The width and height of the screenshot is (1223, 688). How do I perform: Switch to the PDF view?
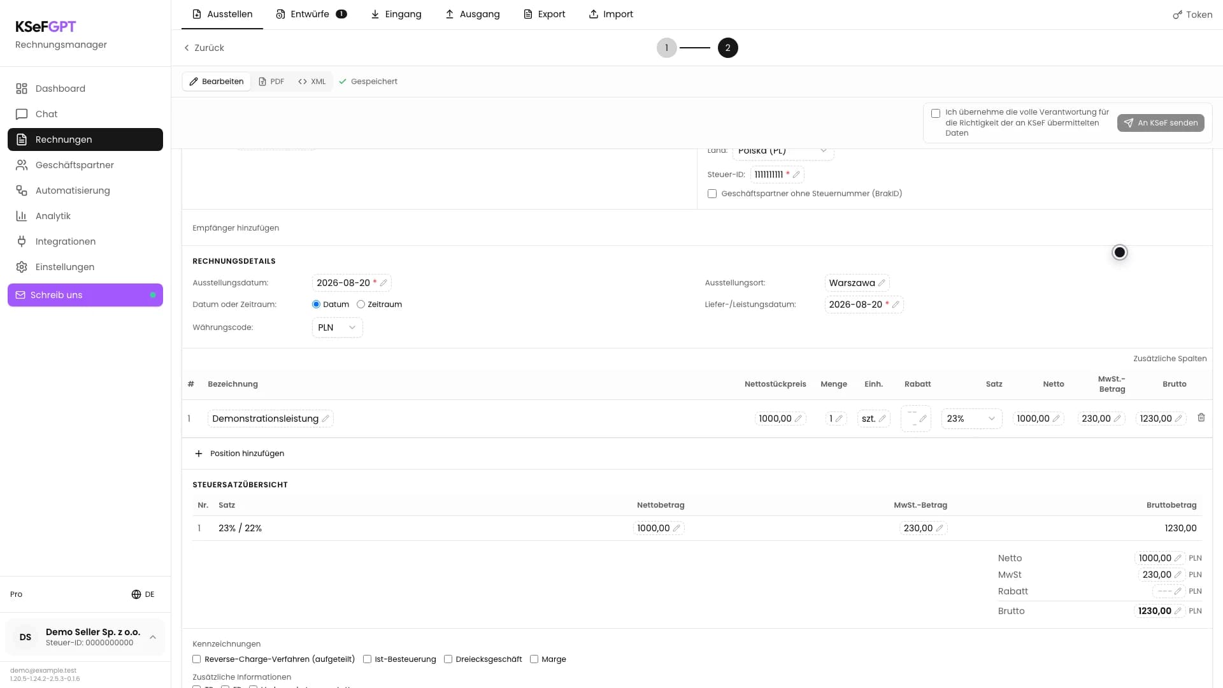271,82
